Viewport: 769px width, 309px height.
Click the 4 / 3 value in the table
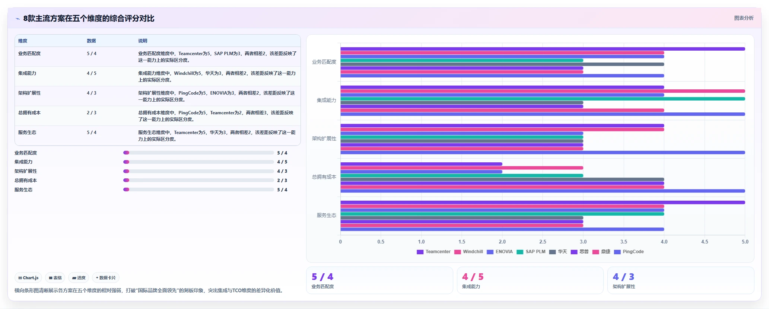pos(92,93)
